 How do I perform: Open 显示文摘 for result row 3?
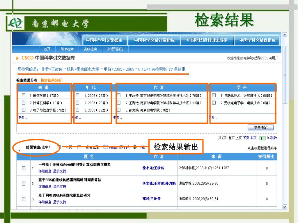(60, 202)
